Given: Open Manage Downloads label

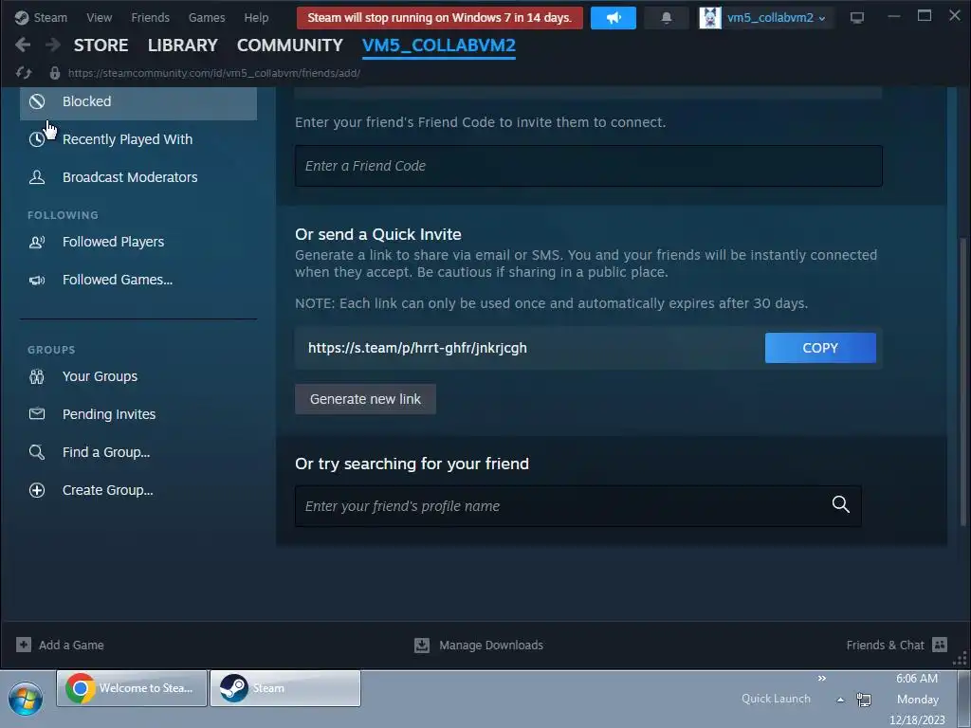Looking at the screenshot, I should coord(491,645).
